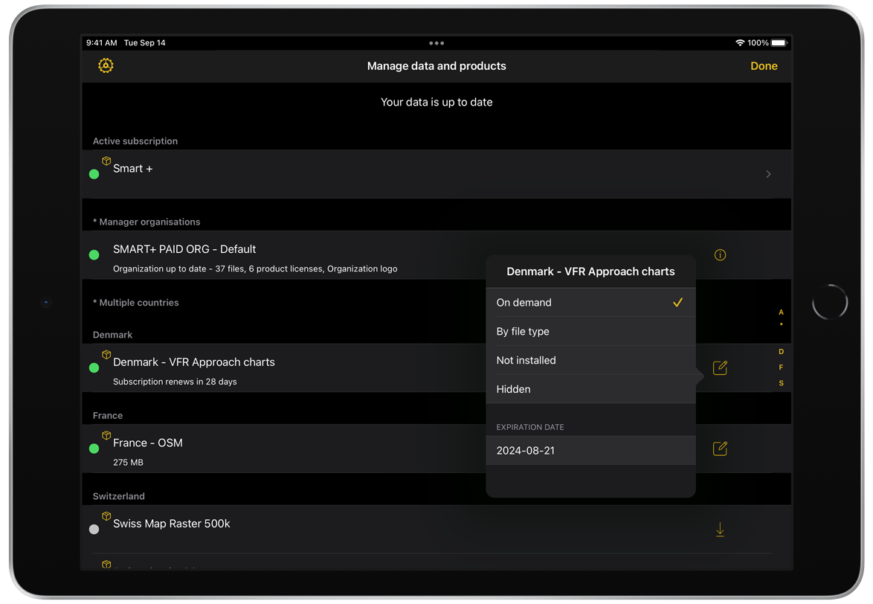
Task: Tap the Denmark VFR package icon
Action: click(106, 355)
